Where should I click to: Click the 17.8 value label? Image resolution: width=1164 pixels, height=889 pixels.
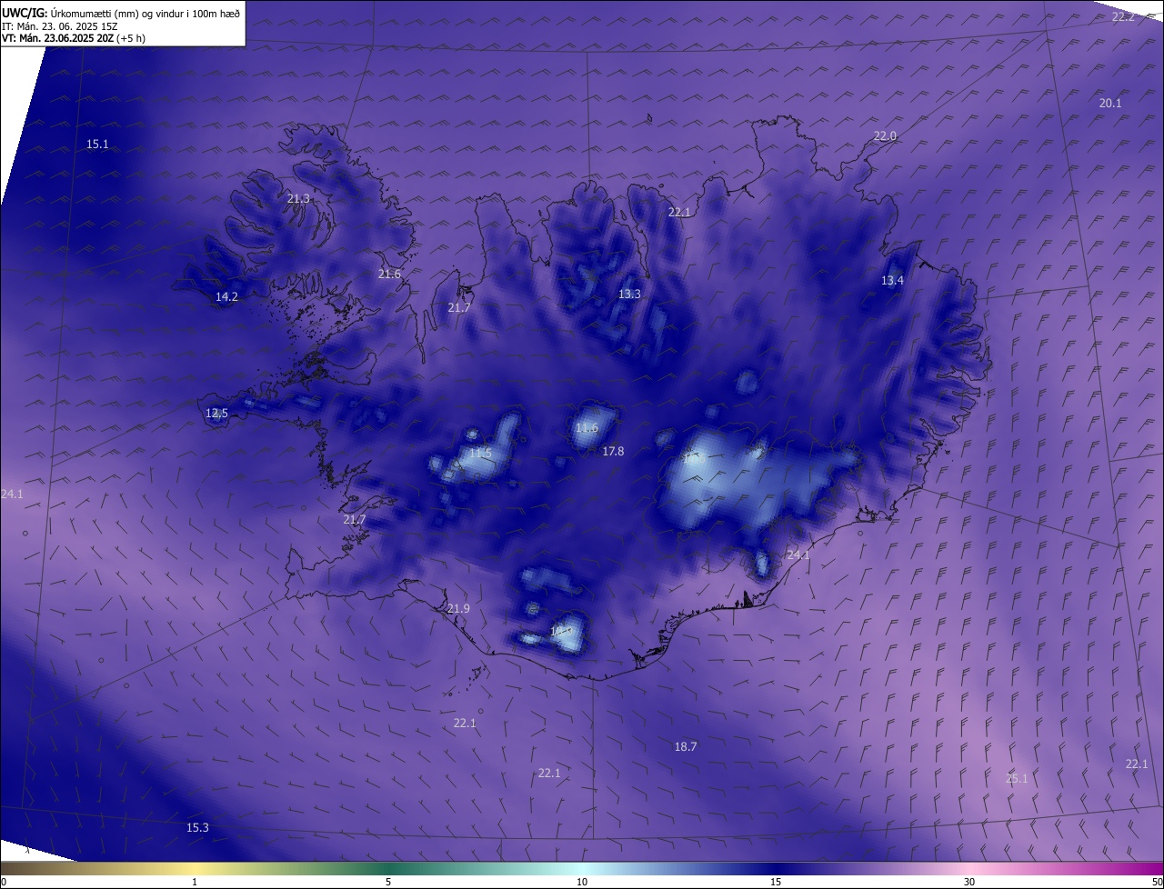tap(613, 452)
